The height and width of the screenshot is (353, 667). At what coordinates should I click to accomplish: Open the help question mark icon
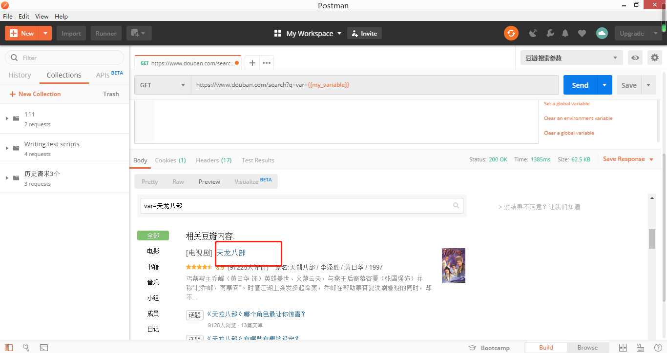pyautogui.click(x=658, y=348)
